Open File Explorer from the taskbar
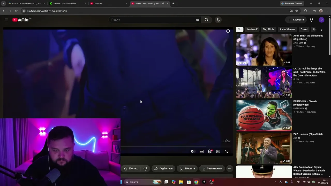Image resolution: width=331 pixels, height=186 pixels. pyautogui.click(x=181, y=182)
